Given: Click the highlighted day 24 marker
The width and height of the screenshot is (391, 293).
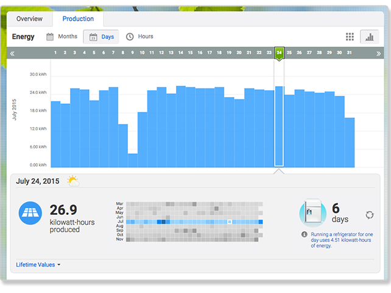Looking at the screenshot, I should (x=279, y=53).
